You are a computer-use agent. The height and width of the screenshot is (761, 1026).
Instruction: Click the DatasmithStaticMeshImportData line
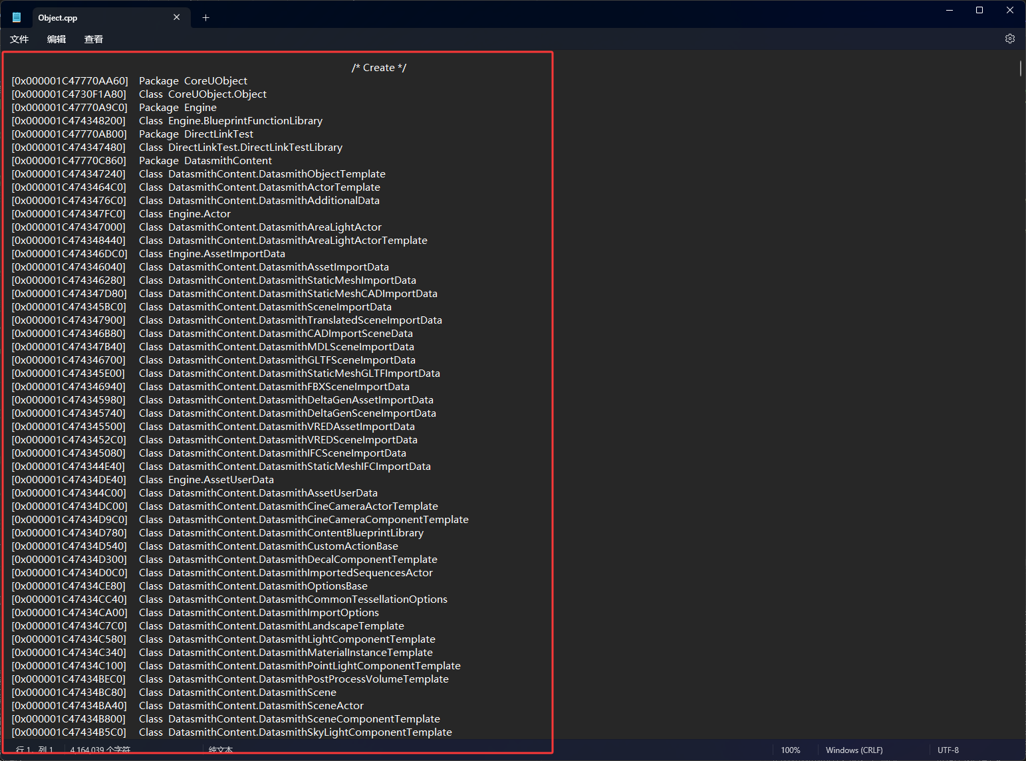tap(214, 280)
